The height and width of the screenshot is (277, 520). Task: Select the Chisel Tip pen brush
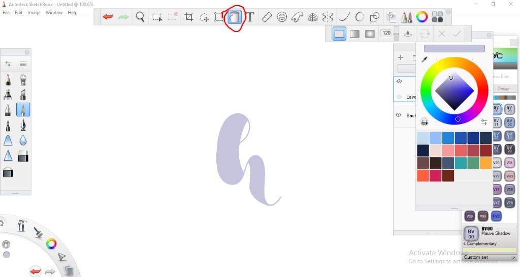[23, 95]
